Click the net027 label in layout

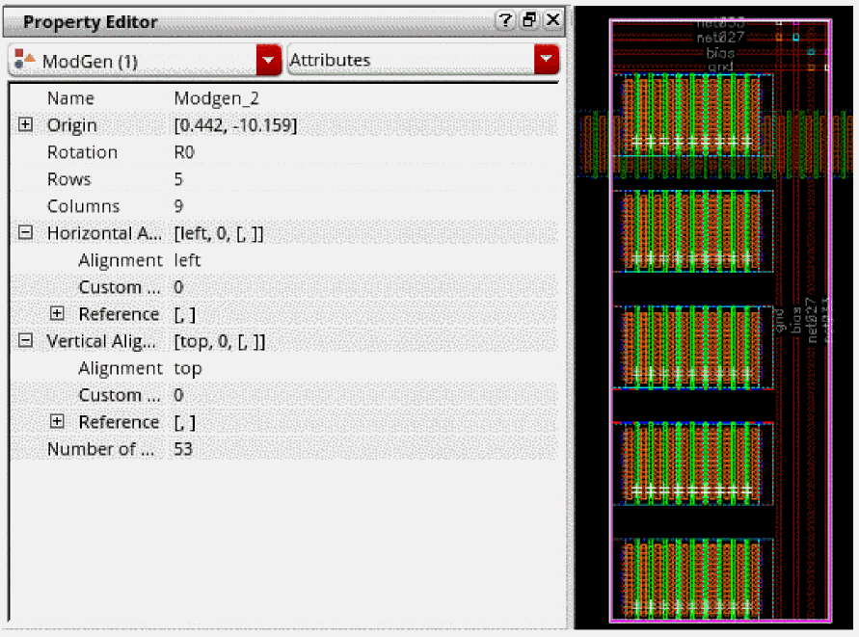click(720, 38)
